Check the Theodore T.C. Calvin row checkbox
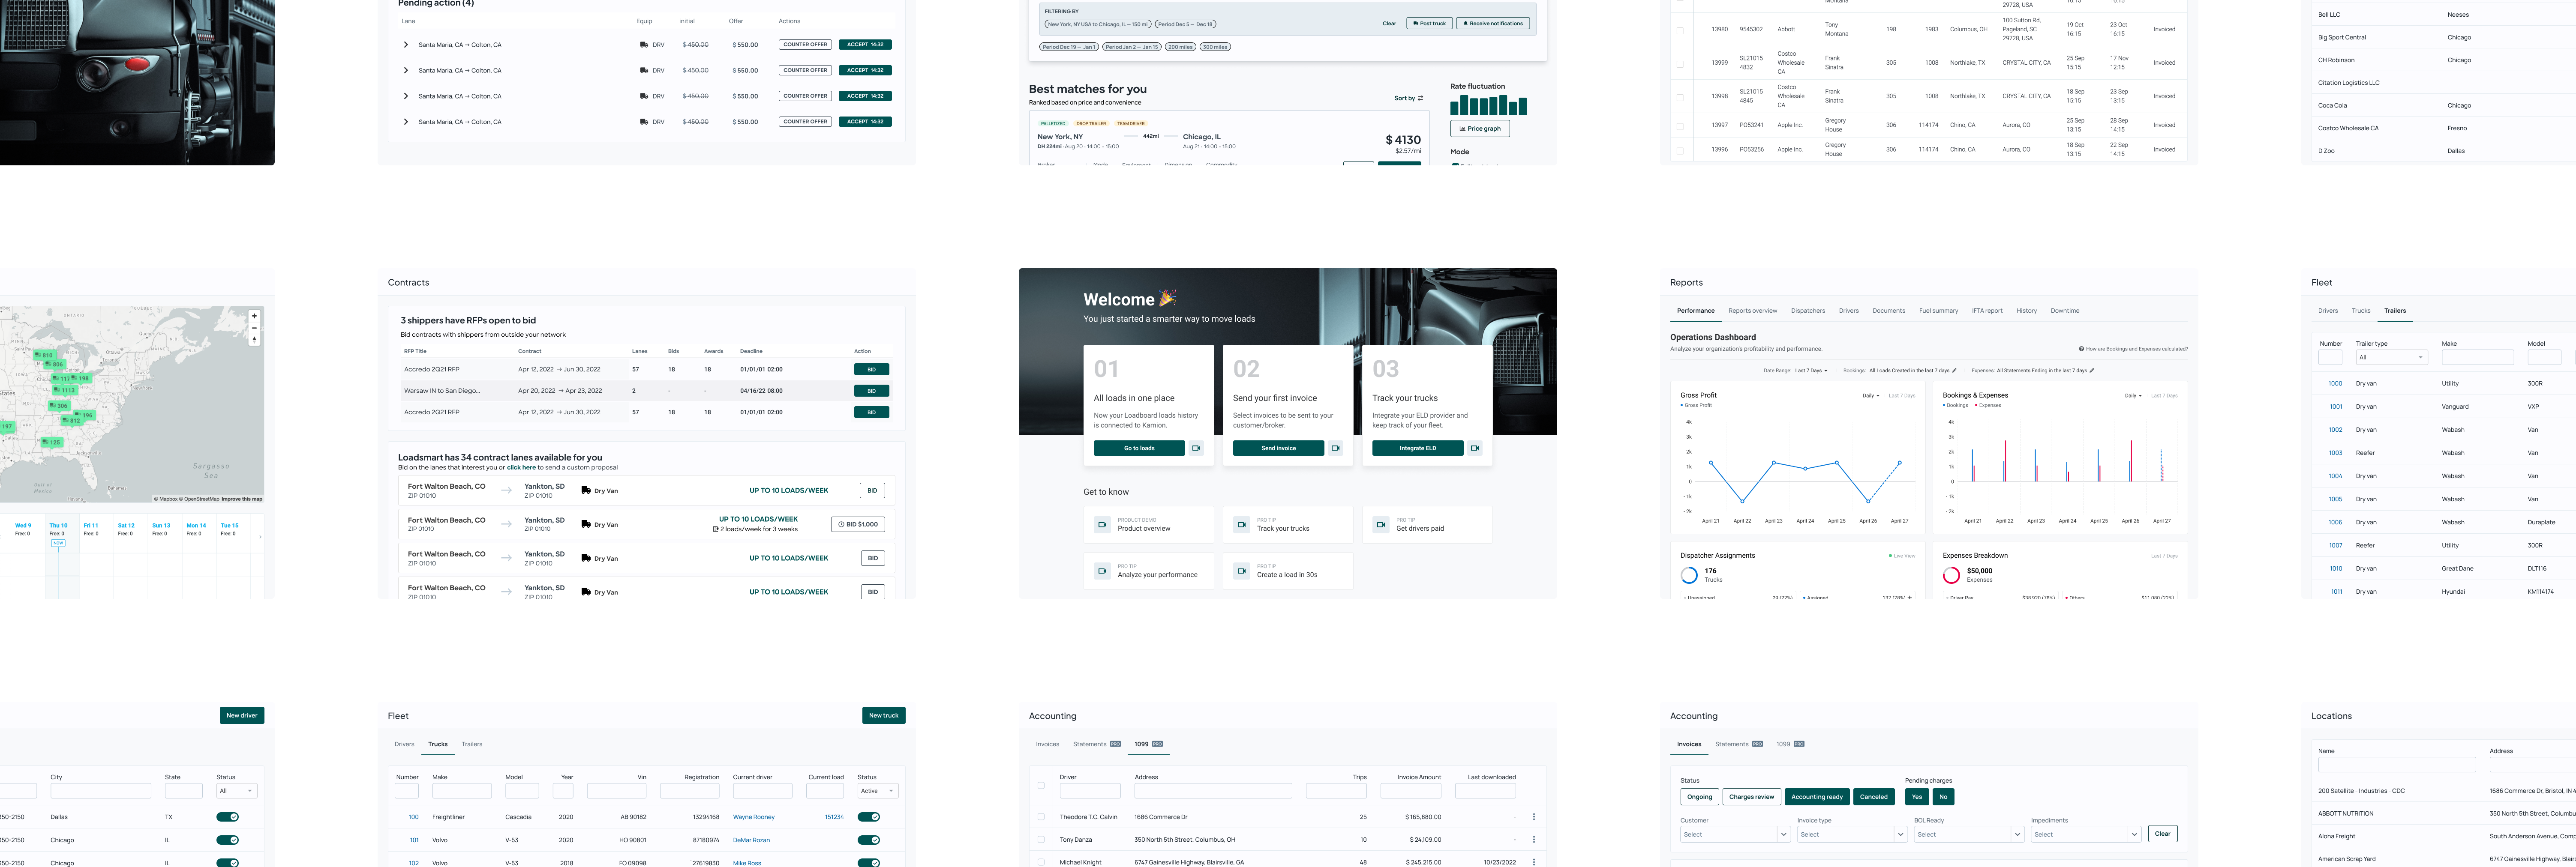 coord(1041,817)
